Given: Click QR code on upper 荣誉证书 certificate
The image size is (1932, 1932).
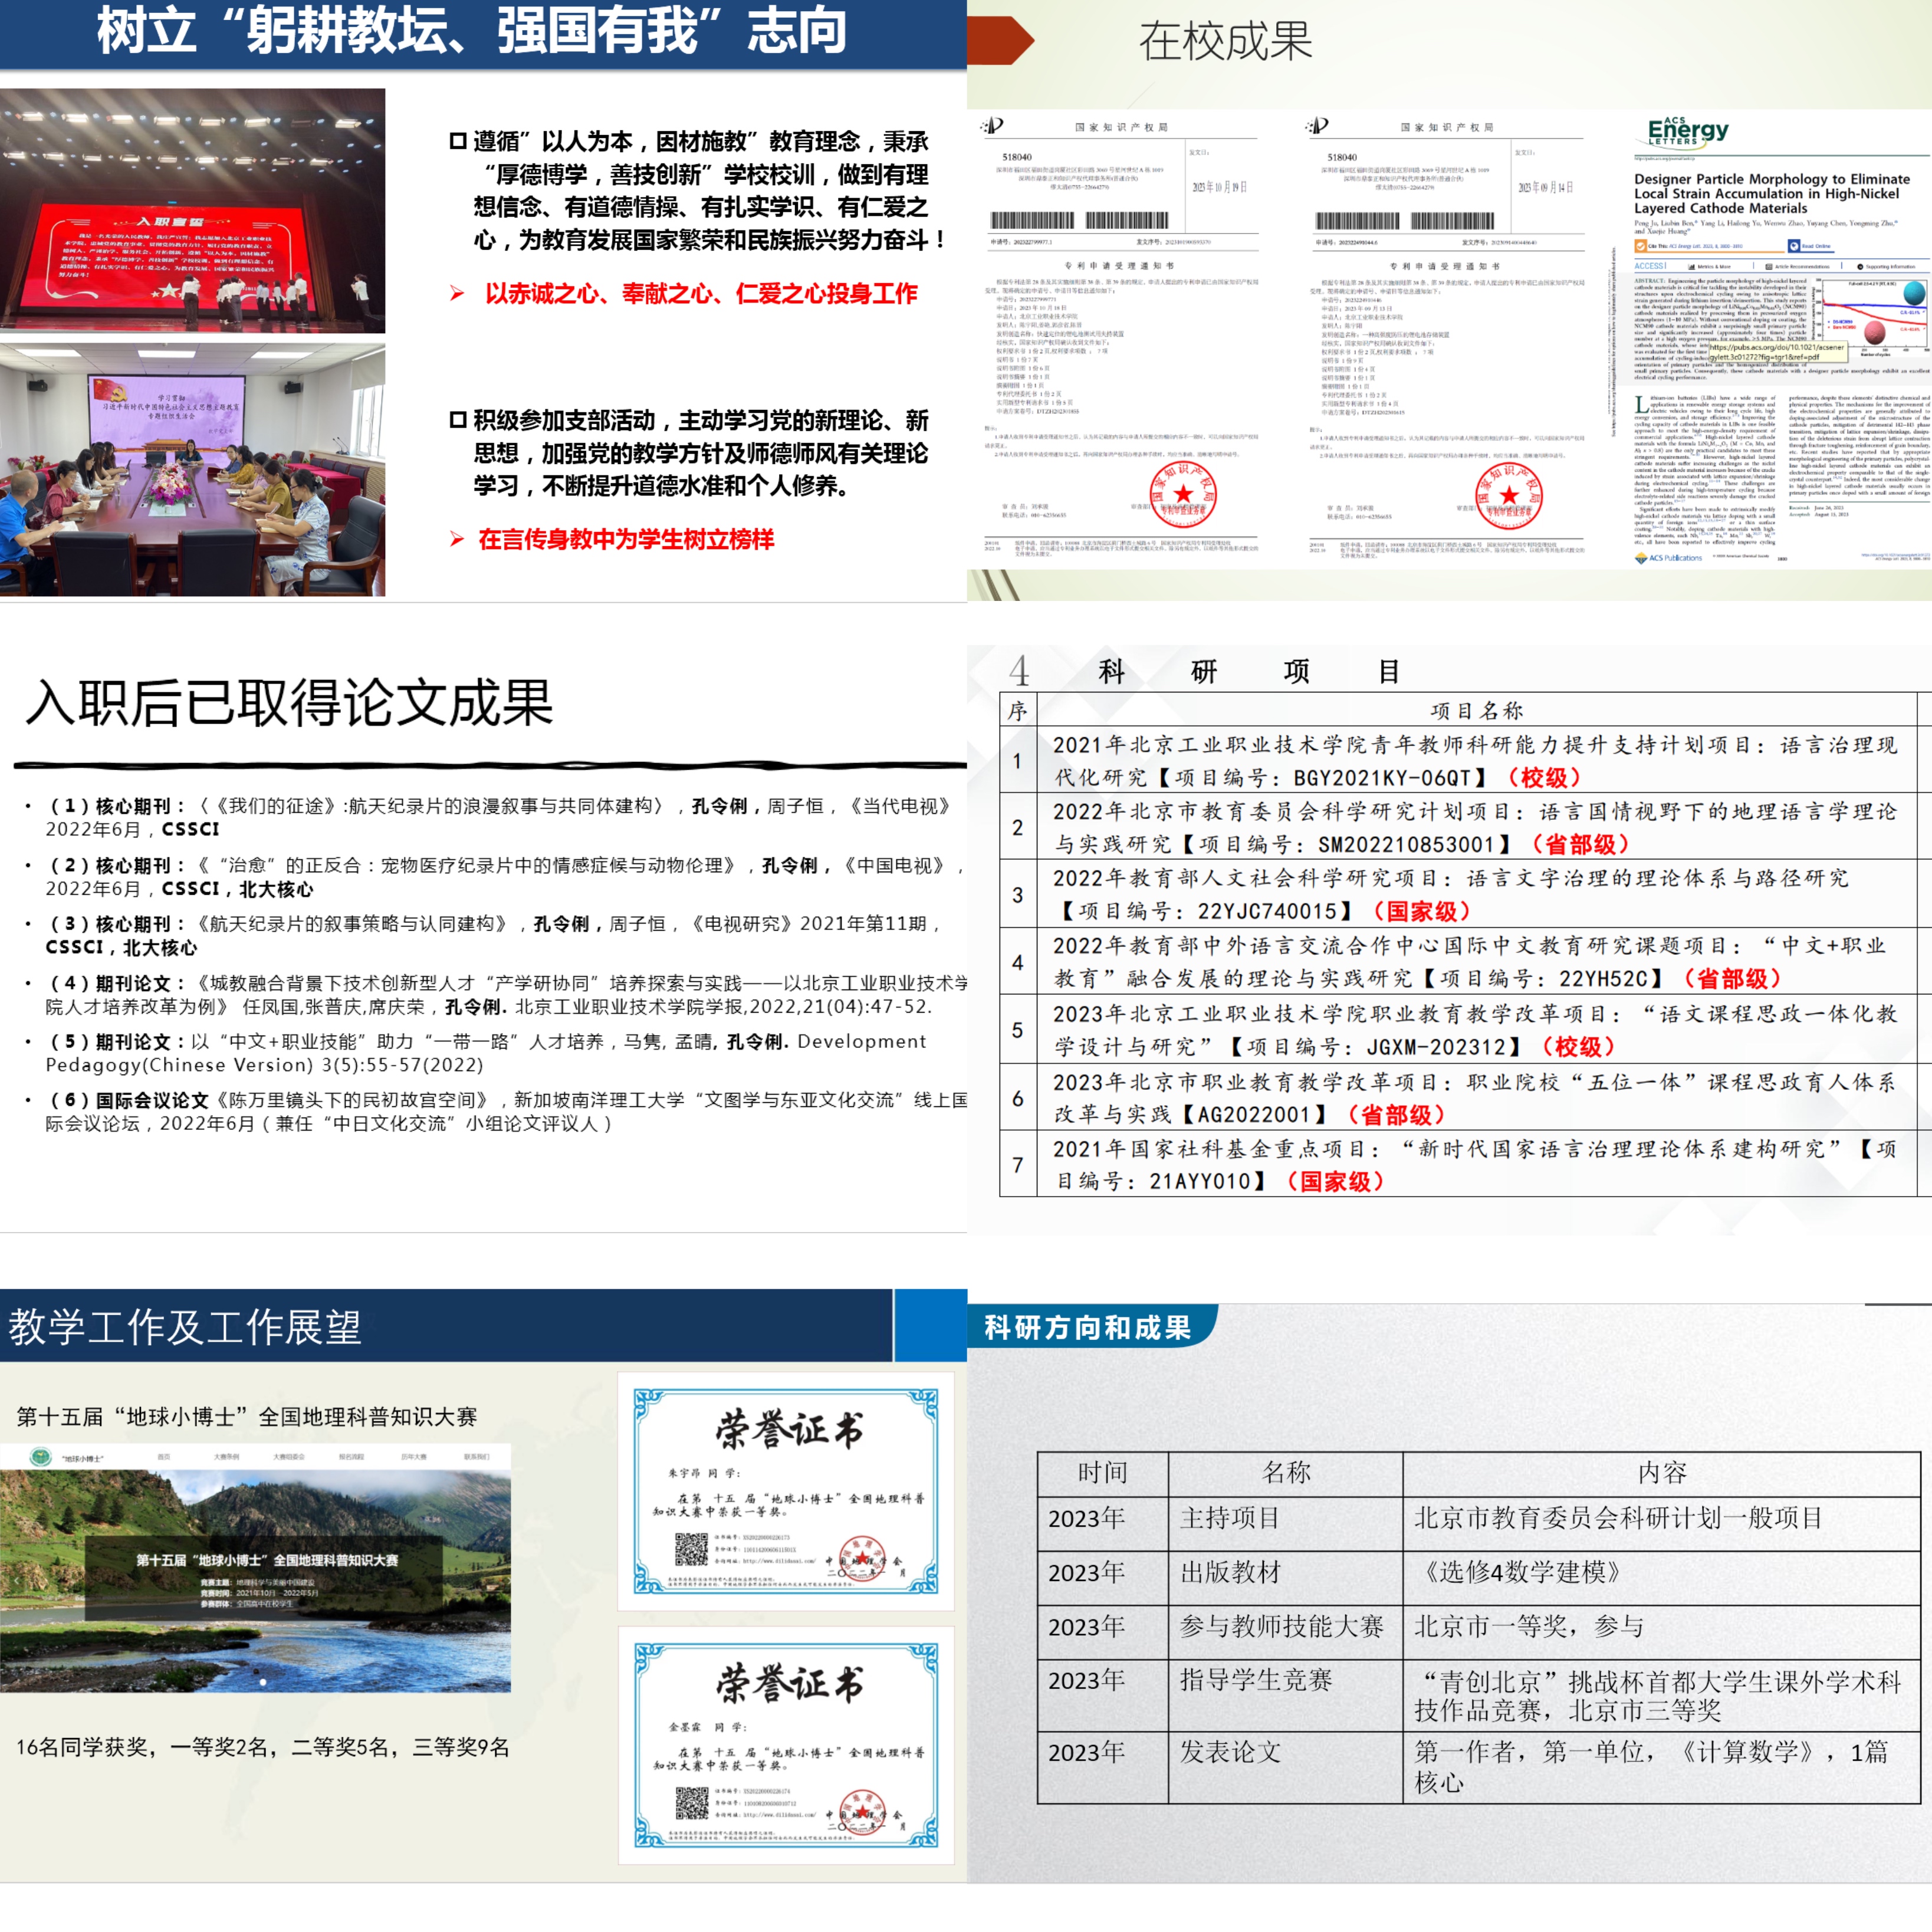Looking at the screenshot, I should (x=691, y=1549).
